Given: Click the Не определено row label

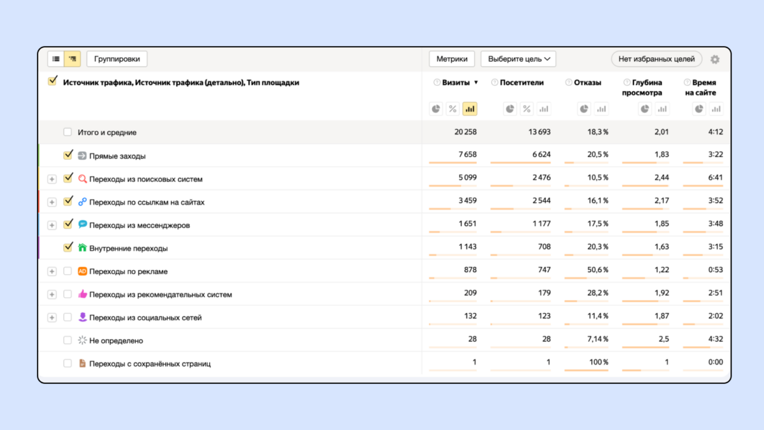Looking at the screenshot, I should pos(116,340).
